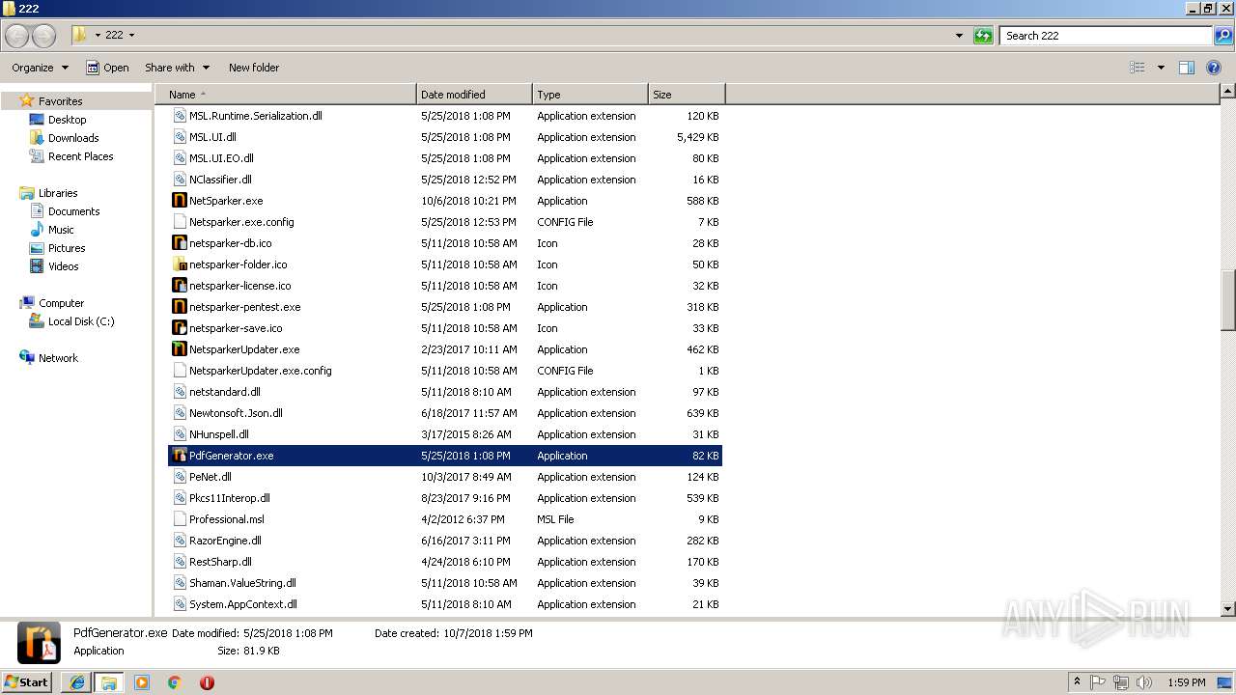Click the red Opera-style icon in taskbar

(x=207, y=682)
